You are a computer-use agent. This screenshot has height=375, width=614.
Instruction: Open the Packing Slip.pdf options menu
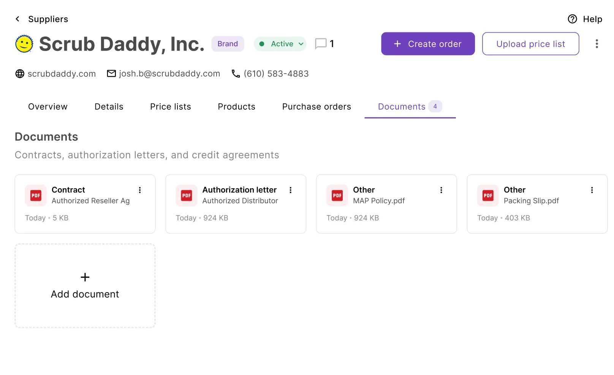pyautogui.click(x=592, y=190)
